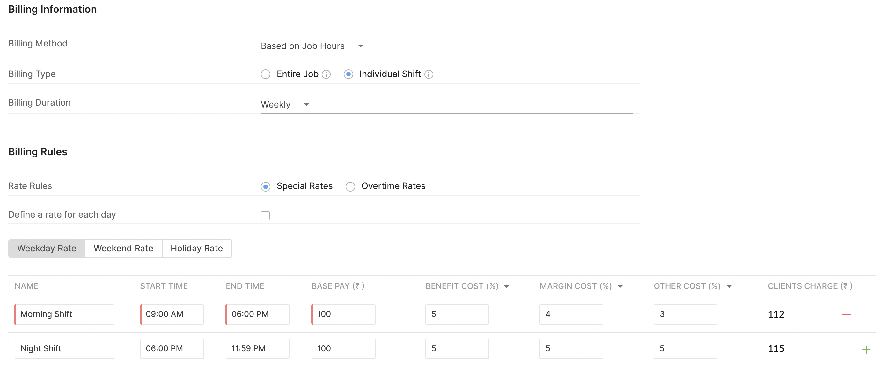Image resolution: width=880 pixels, height=371 pixels.
Task: Click Night Shift end time field
Action: (257, 348)
